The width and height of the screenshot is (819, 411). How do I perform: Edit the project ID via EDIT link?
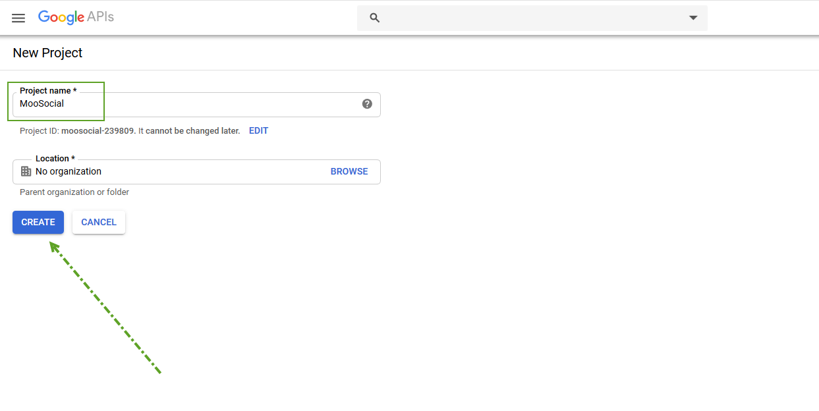coord(258,131)
